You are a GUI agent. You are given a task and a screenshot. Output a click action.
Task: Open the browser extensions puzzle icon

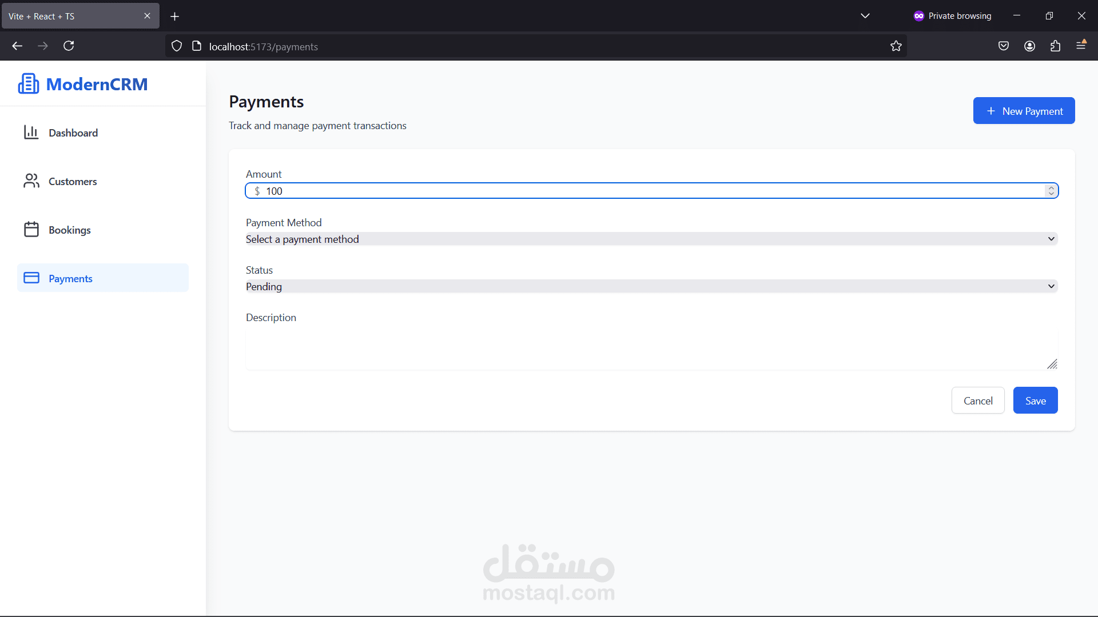click(x=1055, y=46)
